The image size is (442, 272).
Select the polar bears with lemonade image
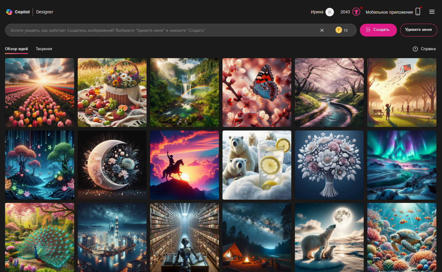(x=257, y=165)
